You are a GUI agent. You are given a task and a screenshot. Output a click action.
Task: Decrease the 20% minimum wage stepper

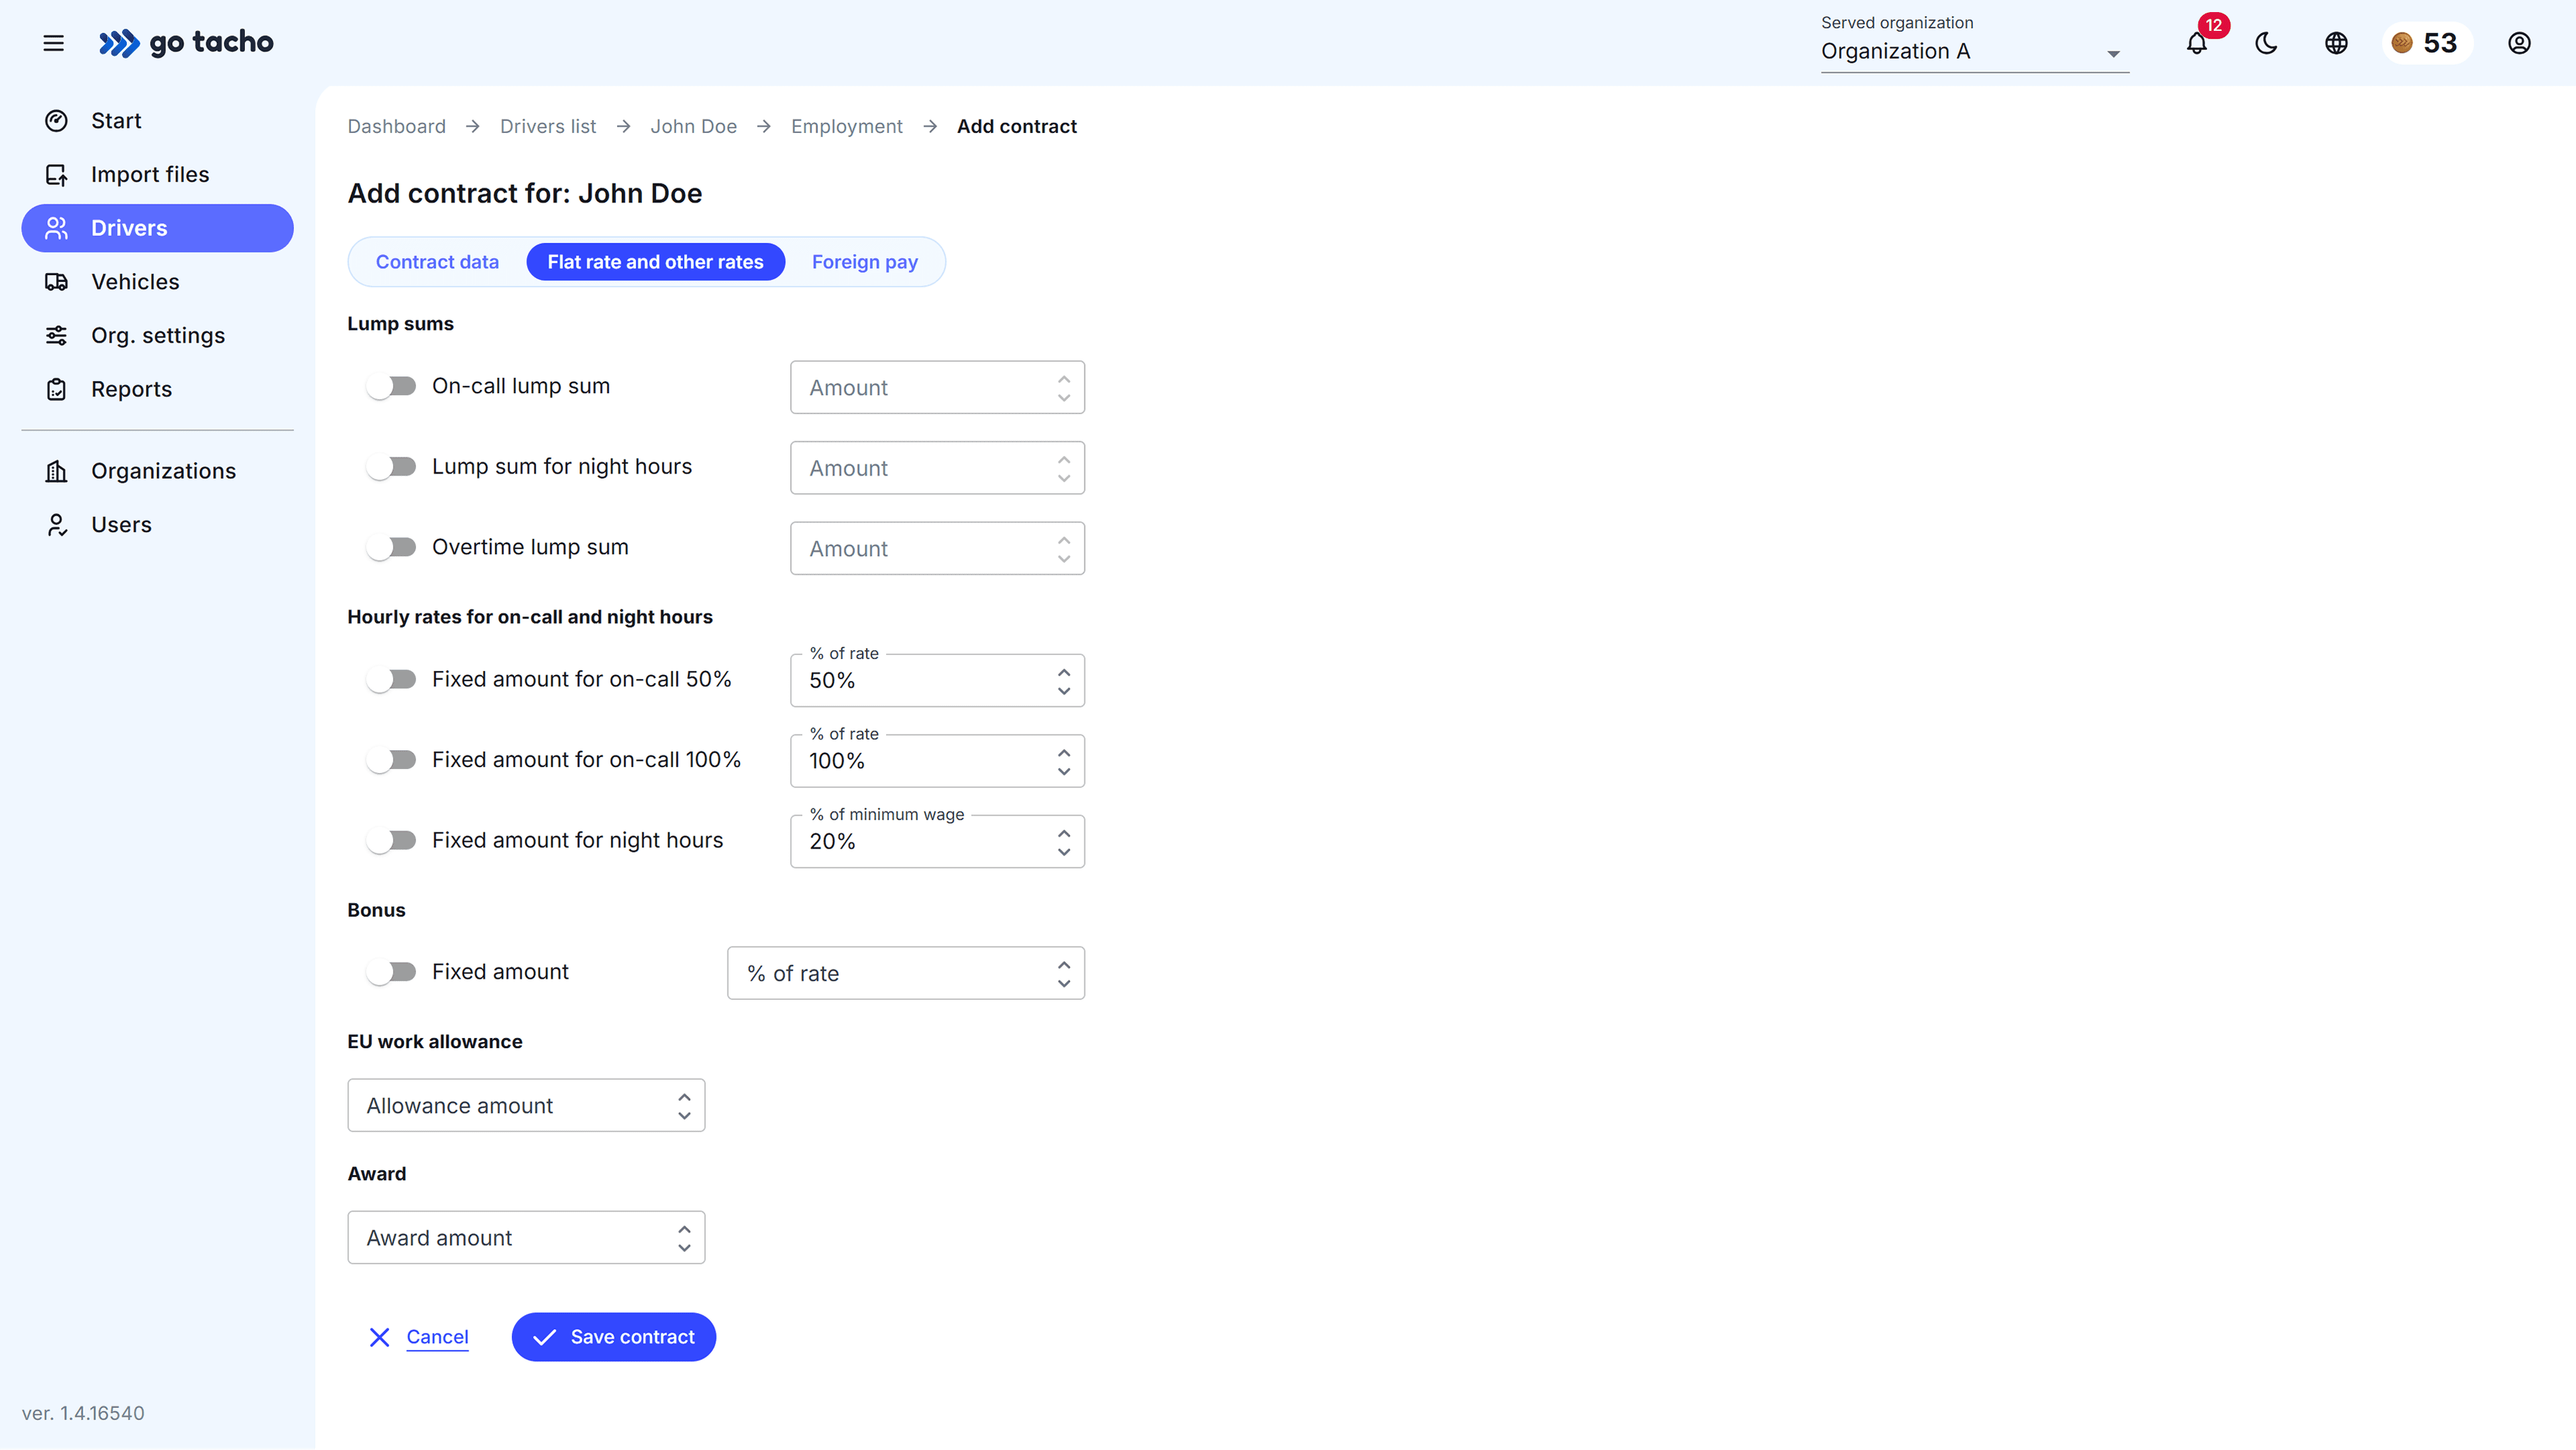pos(1064,852)
